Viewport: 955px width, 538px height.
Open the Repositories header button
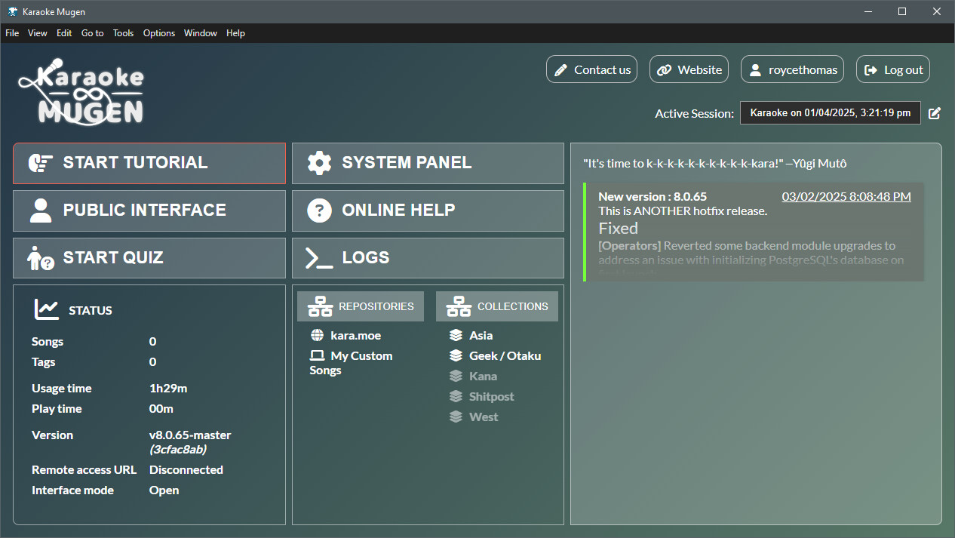coord(361,306)
